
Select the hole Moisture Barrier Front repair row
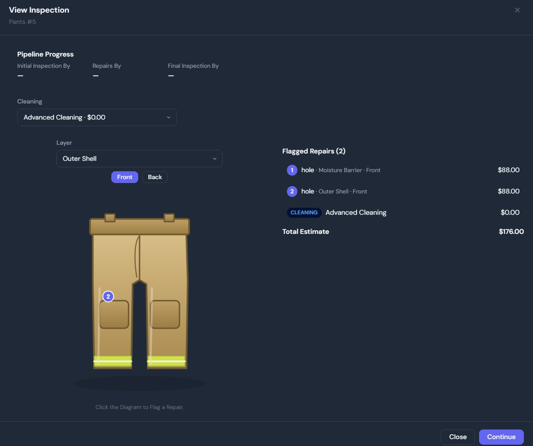pyautogui.click(x=403, y=170)
